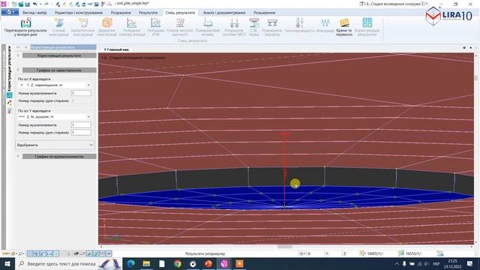Image resolution: width=480 pixels, height=270 pixels.
Task: Click the Результати розрахунку status bar text
Action: tap(205, 253)
